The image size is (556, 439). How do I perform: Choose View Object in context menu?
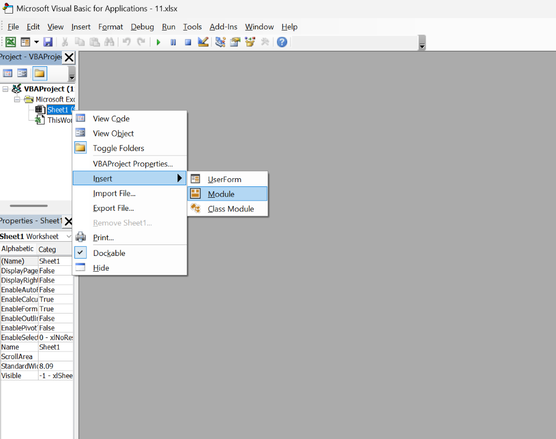click(129, 134)
